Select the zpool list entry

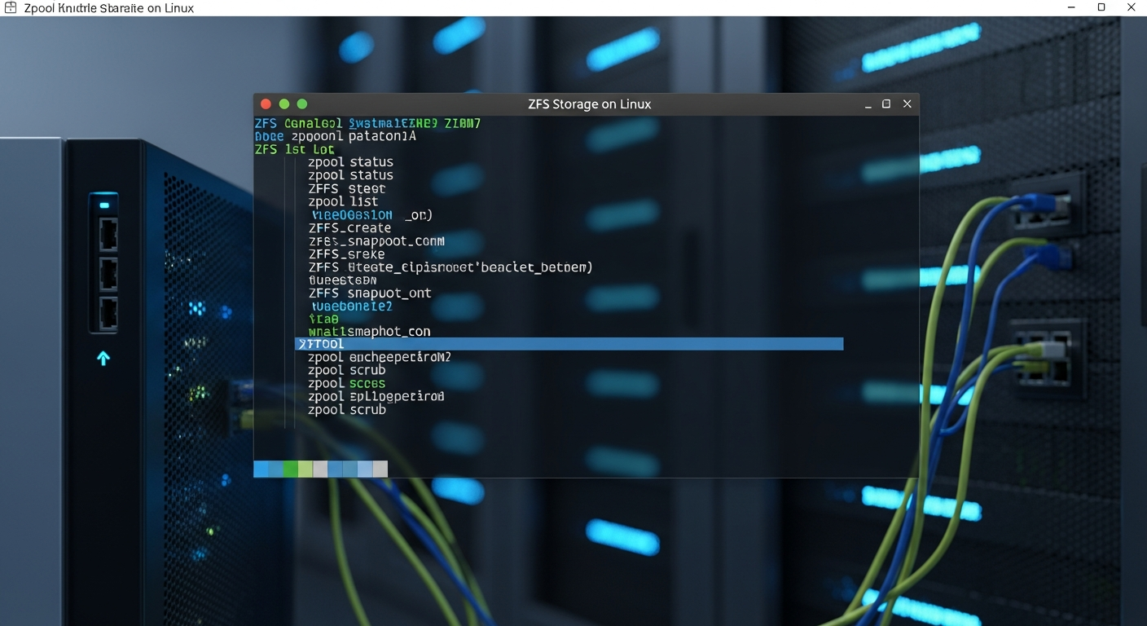click(x=344, y=201)
